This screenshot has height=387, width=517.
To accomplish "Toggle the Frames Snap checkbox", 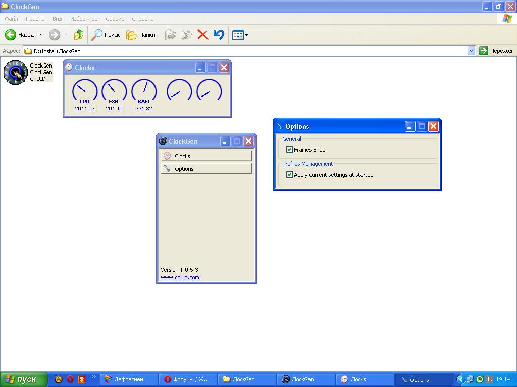I will pos(289,149).
